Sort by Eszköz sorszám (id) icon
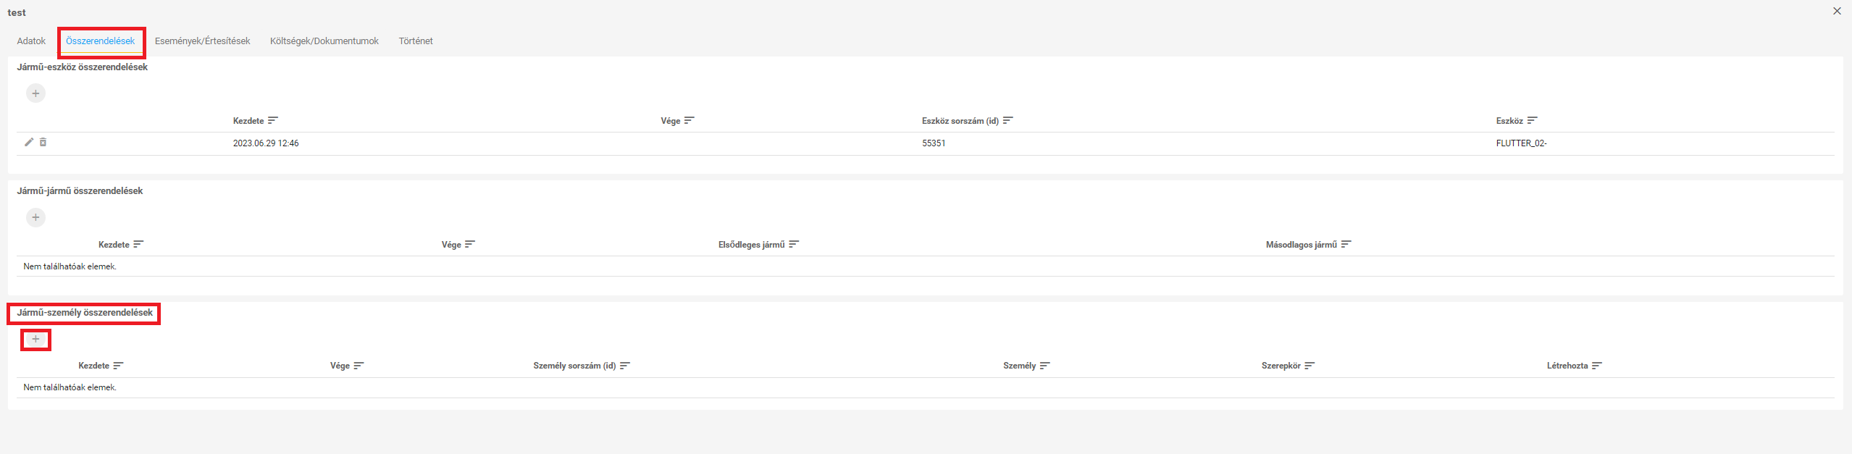Screen dimensions: 1852x454 coord(1008,120)
